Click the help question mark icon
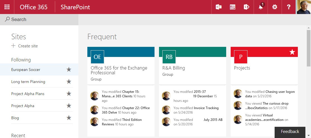311x138 pixels. tap(289, 7)
